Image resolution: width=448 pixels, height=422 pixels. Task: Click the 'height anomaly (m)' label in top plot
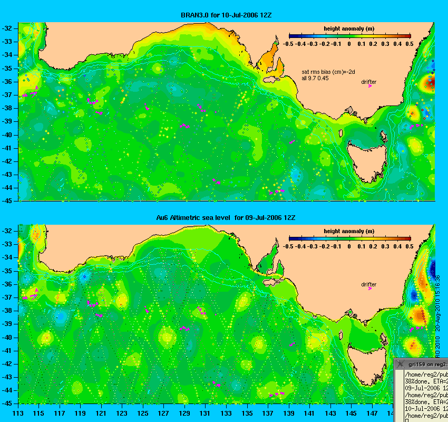(349, 28)
